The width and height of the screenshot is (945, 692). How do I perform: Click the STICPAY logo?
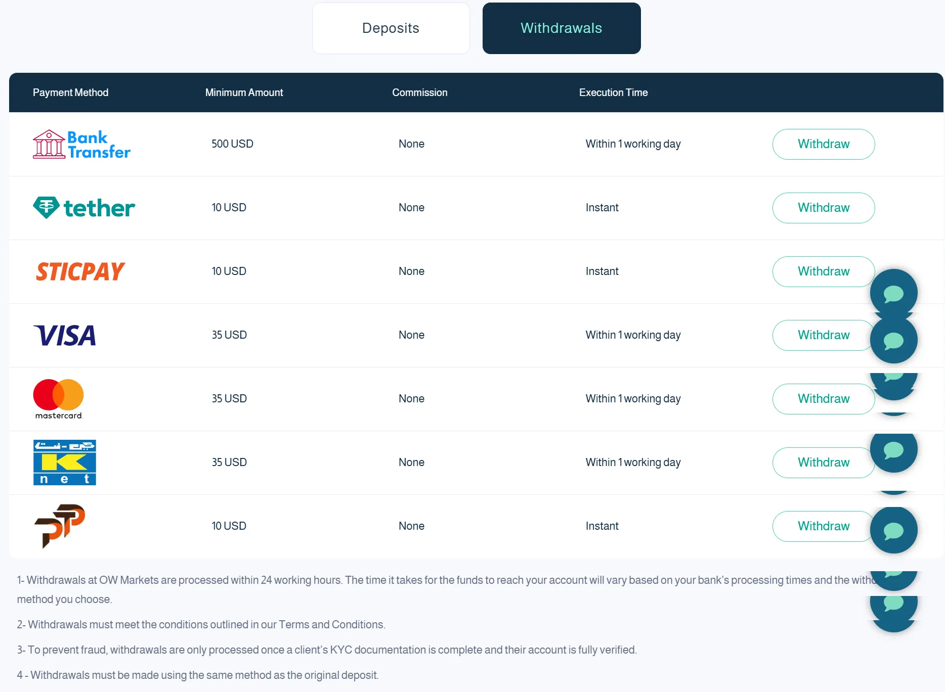click(x=80, y=271)
